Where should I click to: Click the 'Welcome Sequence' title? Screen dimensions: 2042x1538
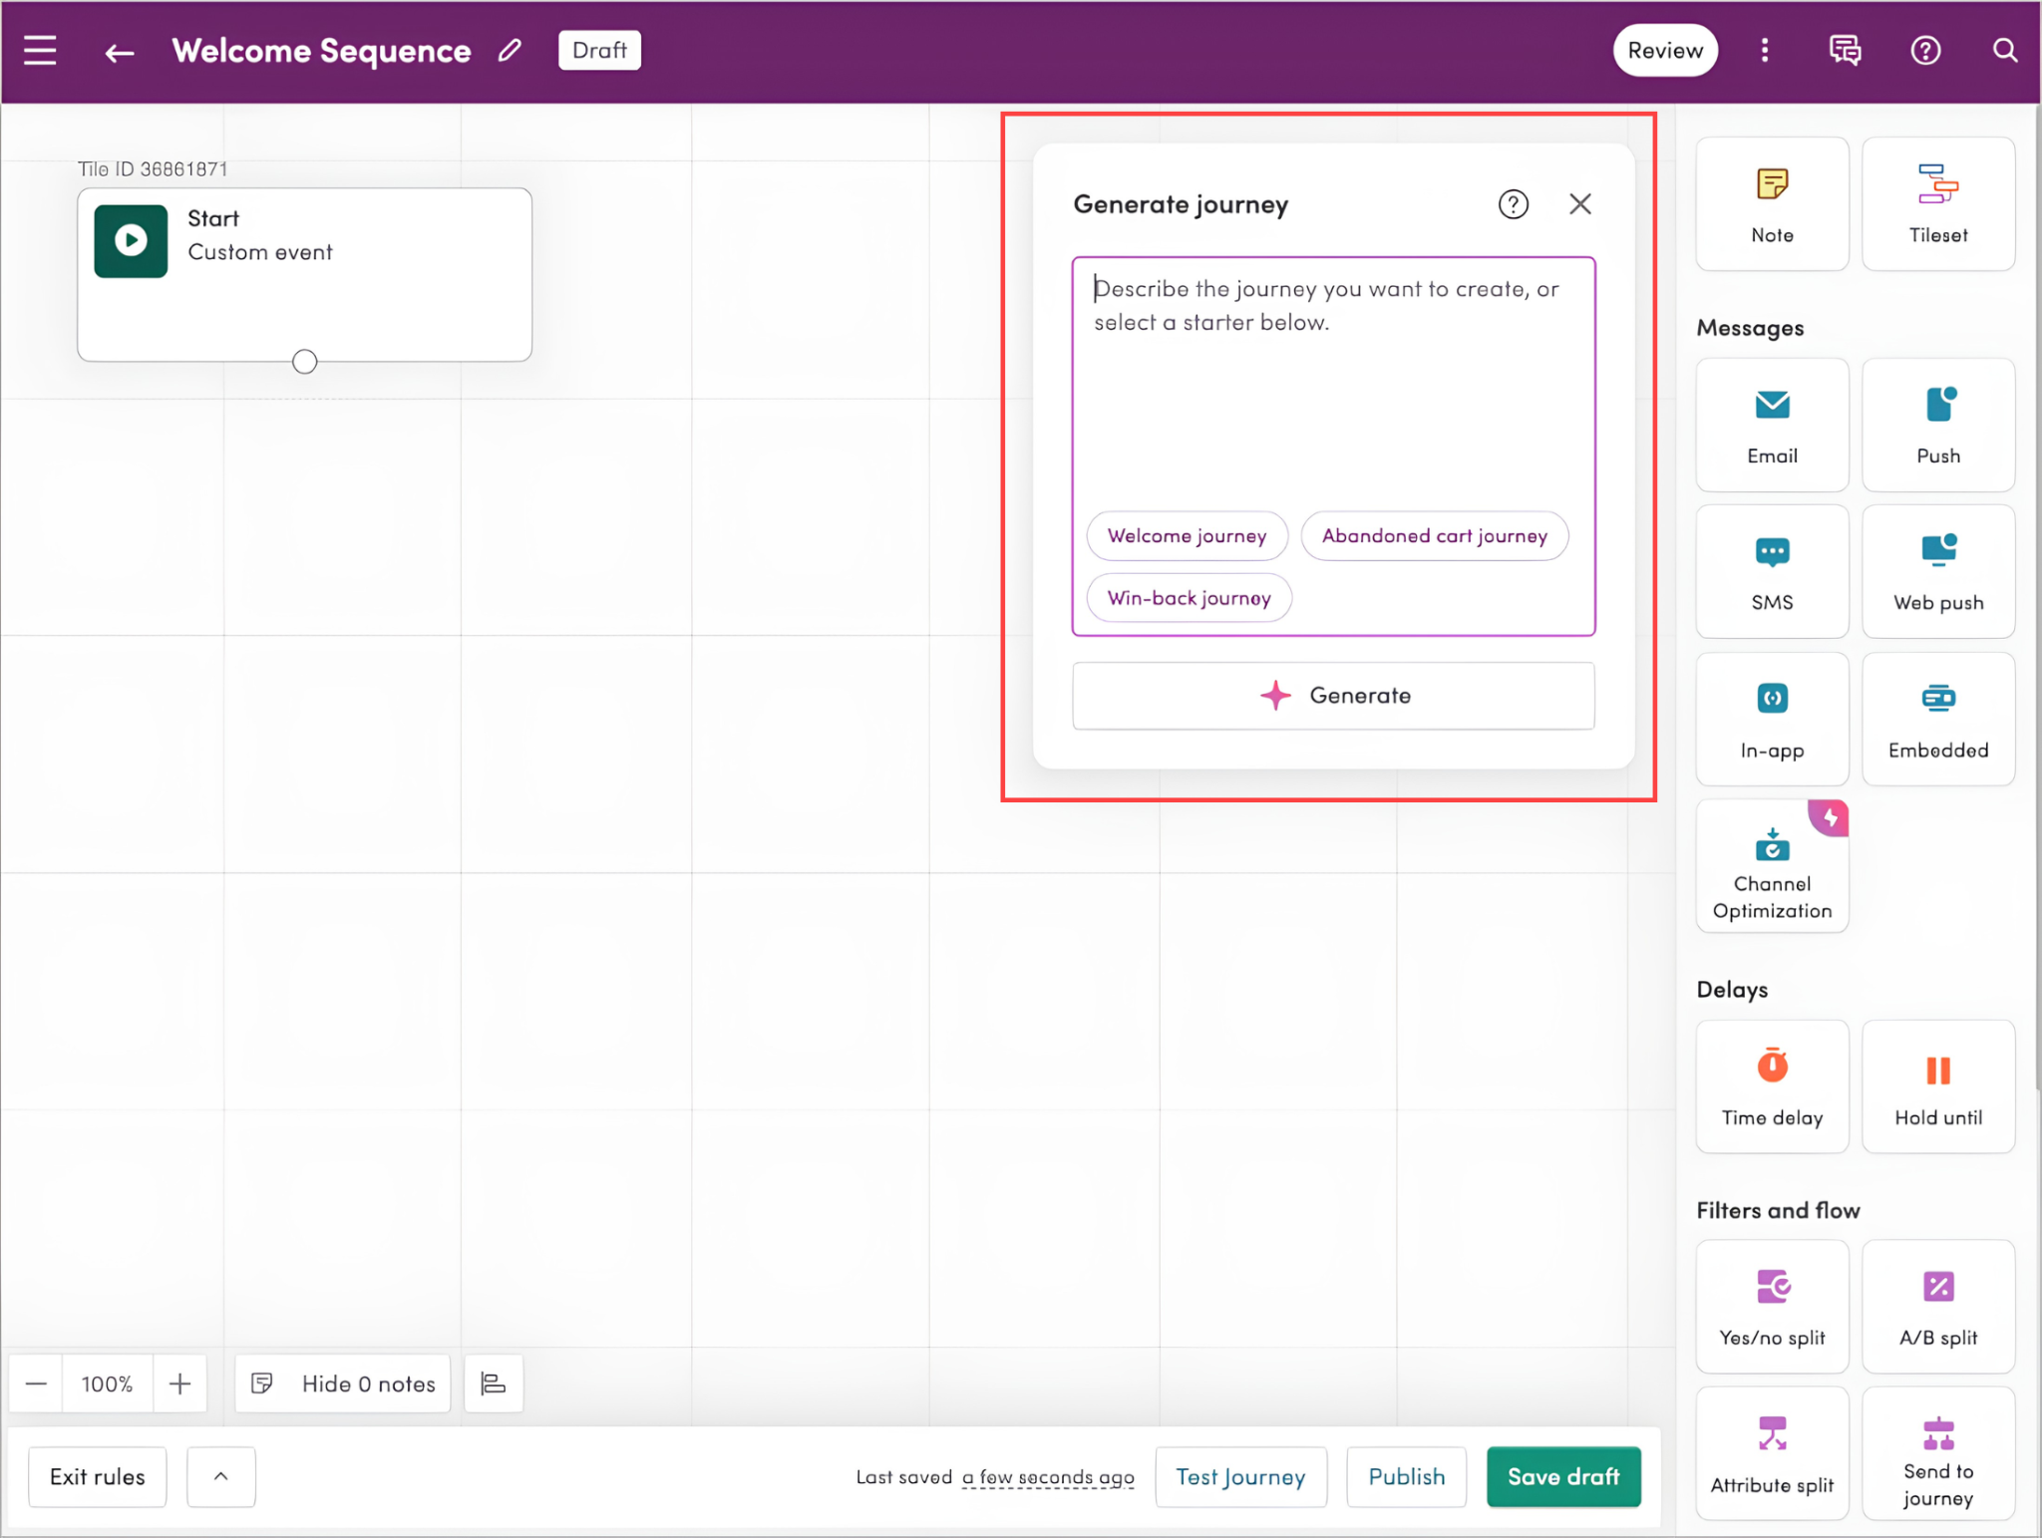(x=321, y=51)
